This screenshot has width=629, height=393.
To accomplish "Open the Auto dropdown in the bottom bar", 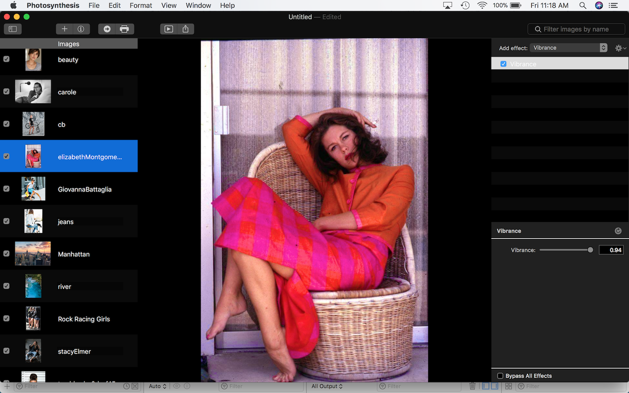I will (157, 386).
